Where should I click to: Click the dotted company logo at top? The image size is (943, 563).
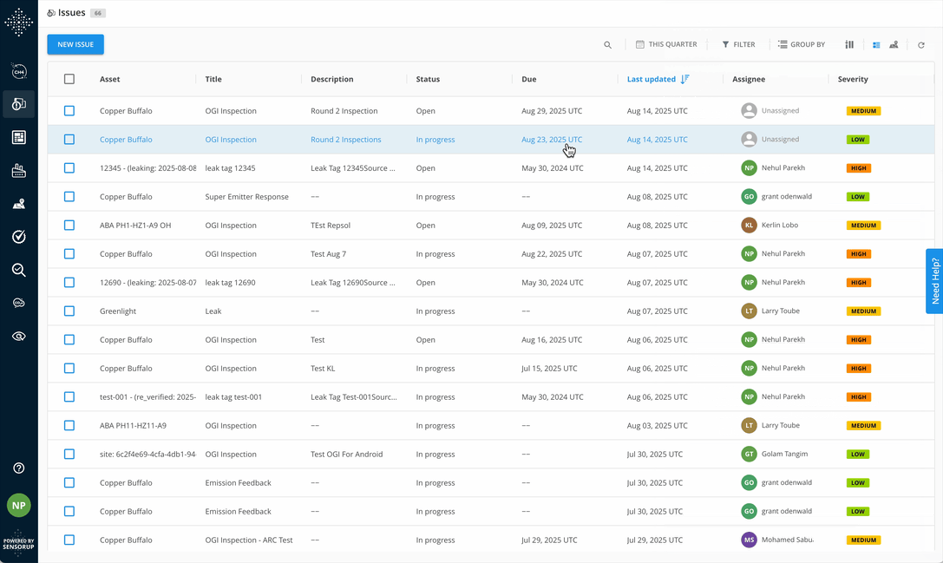point(18,23)
